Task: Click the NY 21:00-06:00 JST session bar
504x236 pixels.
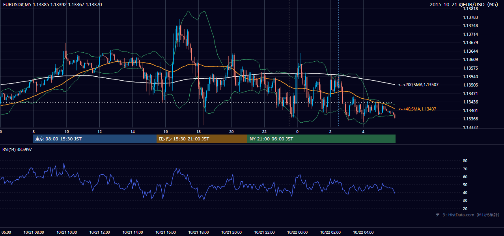Action: coord(321,139)
